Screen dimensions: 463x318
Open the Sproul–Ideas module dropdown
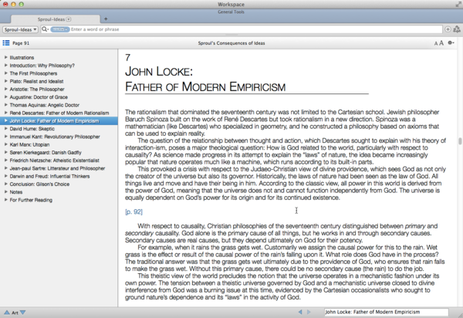(x=20, y=29)
